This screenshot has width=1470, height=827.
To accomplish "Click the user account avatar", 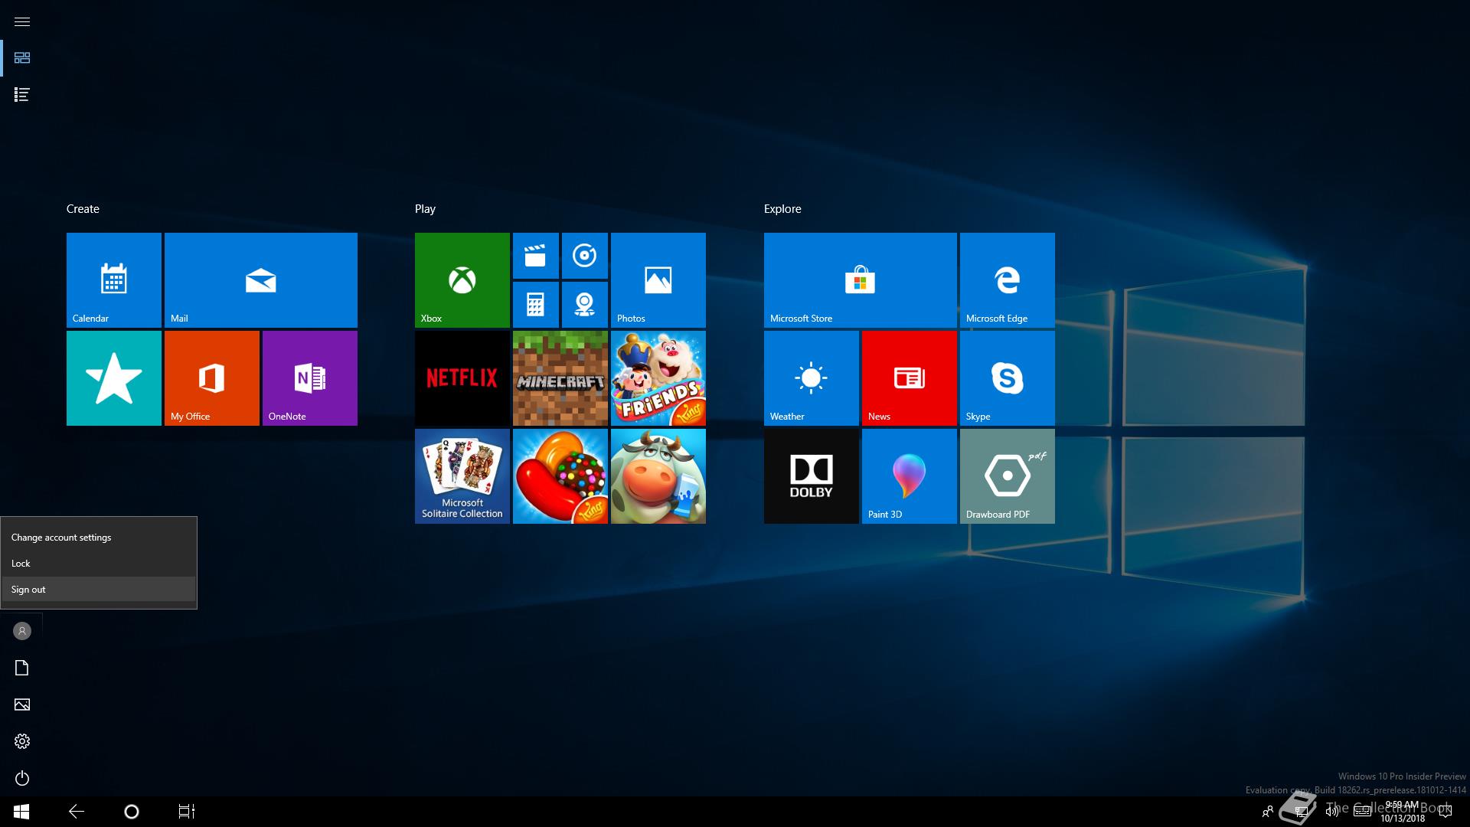I will coord(22,631).
